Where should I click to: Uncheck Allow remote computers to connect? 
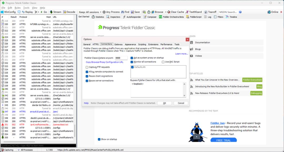(87, 72)
